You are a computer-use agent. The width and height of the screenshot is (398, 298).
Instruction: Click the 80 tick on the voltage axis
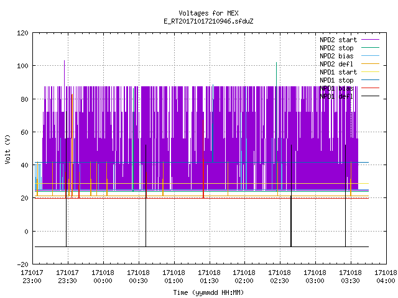25,99
